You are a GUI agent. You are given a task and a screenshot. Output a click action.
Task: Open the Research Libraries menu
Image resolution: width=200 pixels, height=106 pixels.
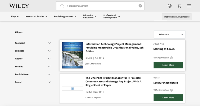36,17
